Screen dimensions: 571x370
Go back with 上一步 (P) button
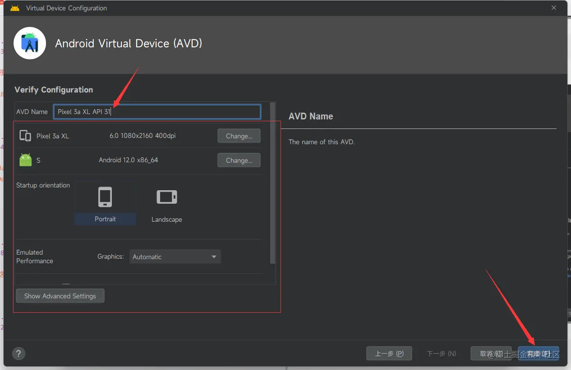[x=389, y=353]
